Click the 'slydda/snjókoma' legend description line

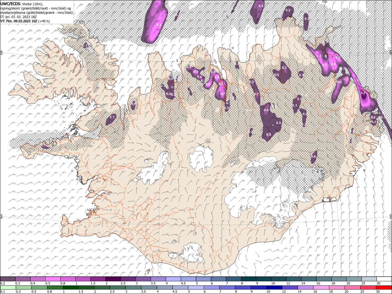pos(36,13)
